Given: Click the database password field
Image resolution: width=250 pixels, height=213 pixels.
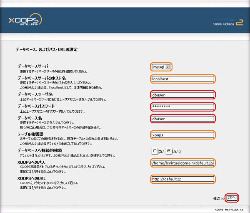Looking at the screenshot, I should click(183, 107).
